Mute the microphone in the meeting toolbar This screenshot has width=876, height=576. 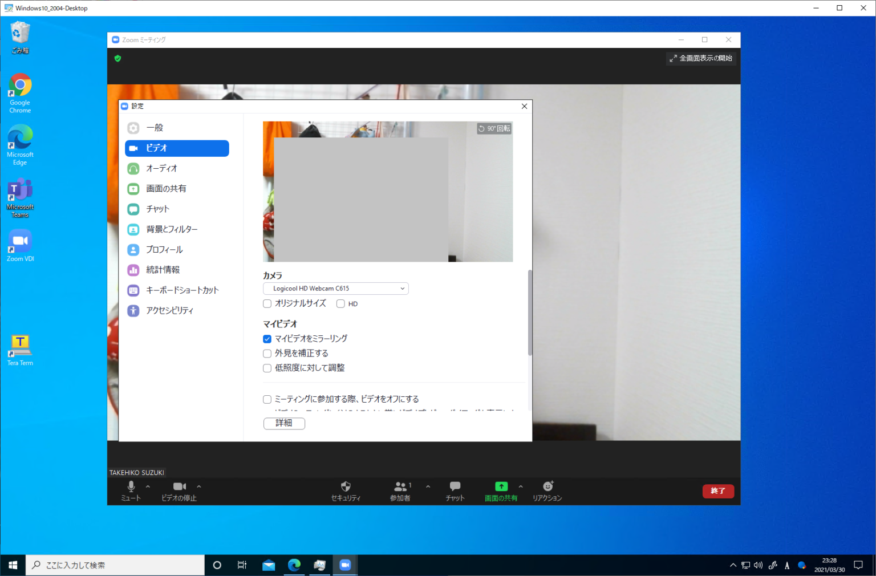tap(131, 490)
